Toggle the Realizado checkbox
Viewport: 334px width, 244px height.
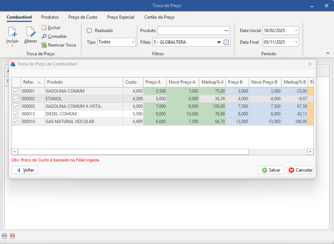pyautogui.click(x=89, y=30)
